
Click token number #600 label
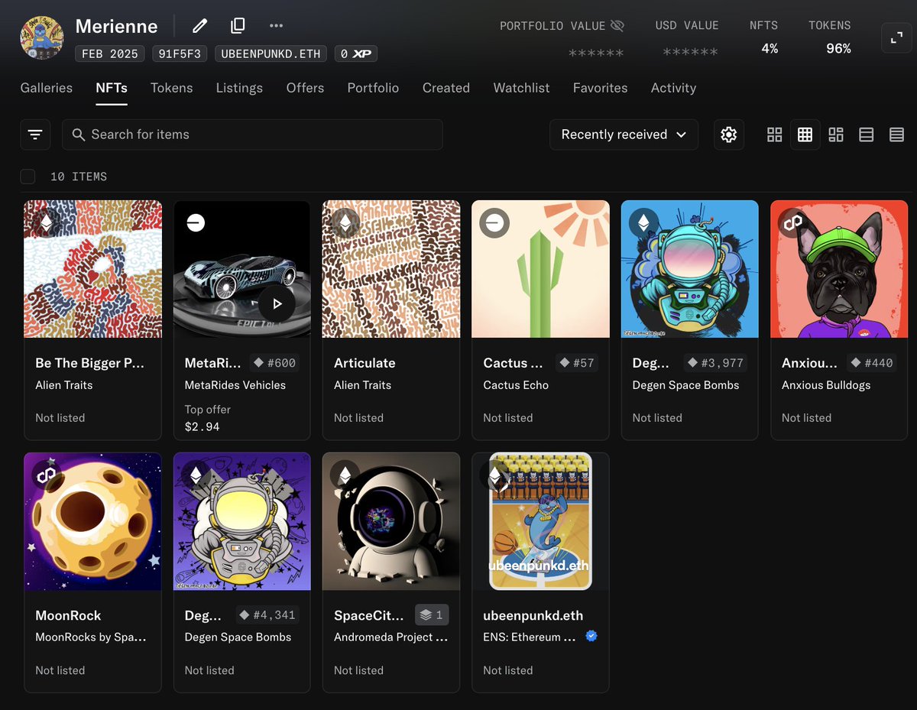point(274,363)
